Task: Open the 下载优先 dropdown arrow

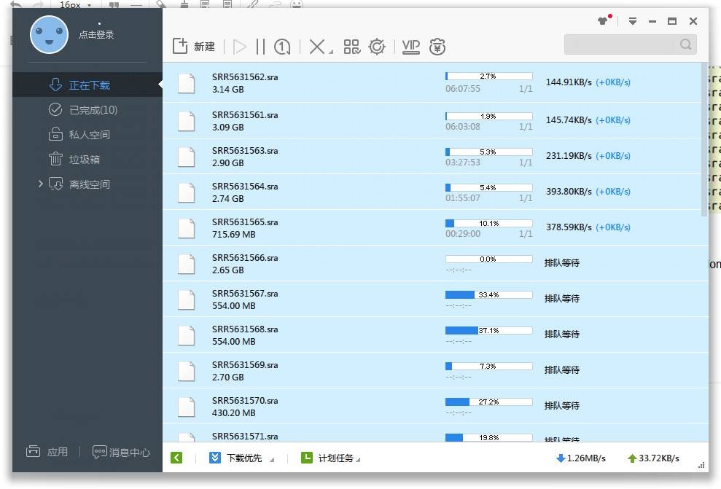Action: coord(272,460)
